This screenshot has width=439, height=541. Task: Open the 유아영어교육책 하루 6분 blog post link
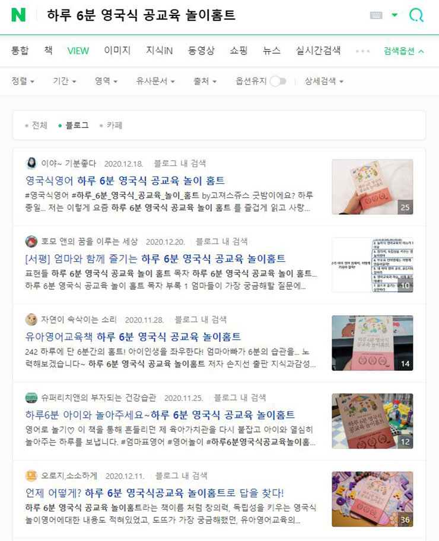tap(133, 337)
